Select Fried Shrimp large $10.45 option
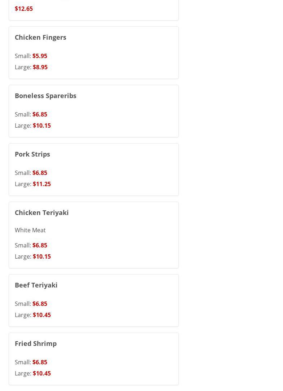The width and height of the screenshot is (283, 391). (41, 373)
